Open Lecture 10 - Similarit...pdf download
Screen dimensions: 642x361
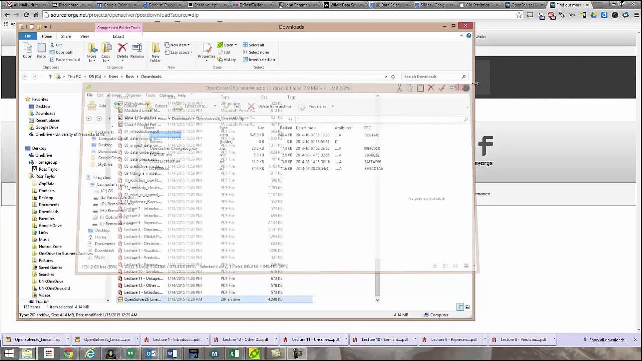click(380, 340)
